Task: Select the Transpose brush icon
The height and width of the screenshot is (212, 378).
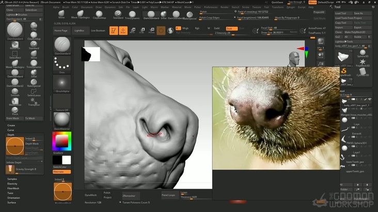Action: click(34, 101)
